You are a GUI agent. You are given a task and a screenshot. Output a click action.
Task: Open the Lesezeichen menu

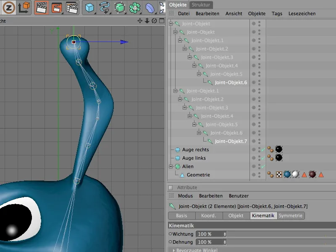pyautogui.click(x=302, y=13)
